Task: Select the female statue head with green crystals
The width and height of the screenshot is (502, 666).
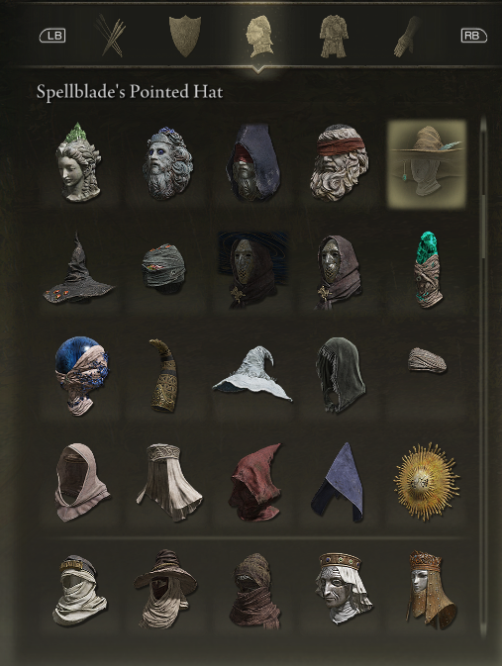Action: click(79, 162)
